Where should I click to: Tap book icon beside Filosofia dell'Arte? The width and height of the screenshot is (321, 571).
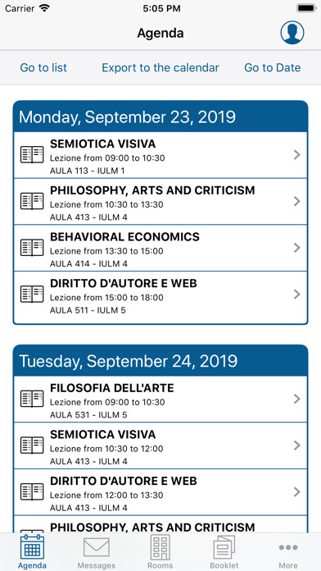[32, 399]
